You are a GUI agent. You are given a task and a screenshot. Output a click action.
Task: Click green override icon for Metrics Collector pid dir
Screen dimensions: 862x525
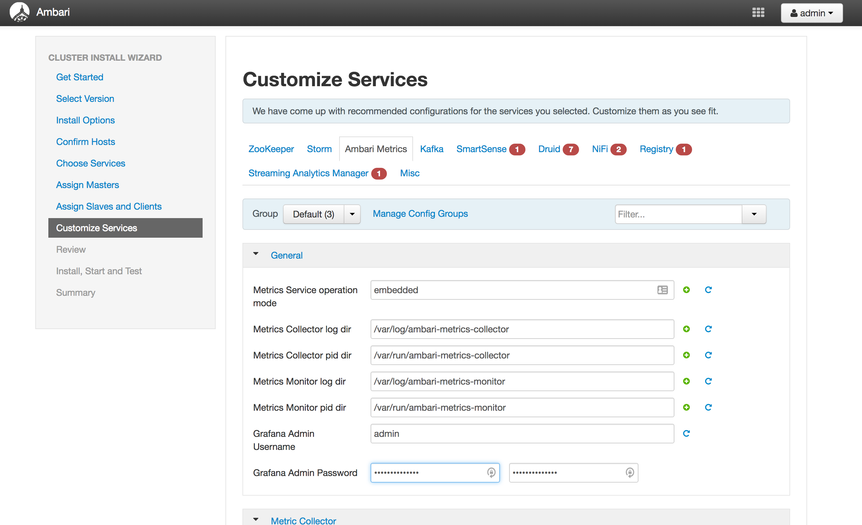pos(686,355)
